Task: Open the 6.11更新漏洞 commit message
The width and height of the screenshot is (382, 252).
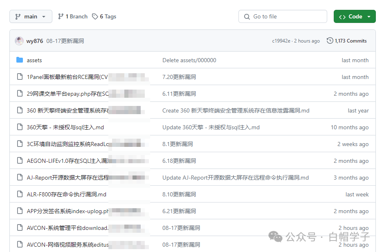Action: pyautogui.click(x=179, y=94)
